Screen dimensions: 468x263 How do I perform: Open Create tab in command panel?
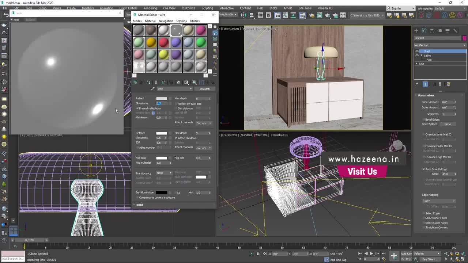point(416,31)
